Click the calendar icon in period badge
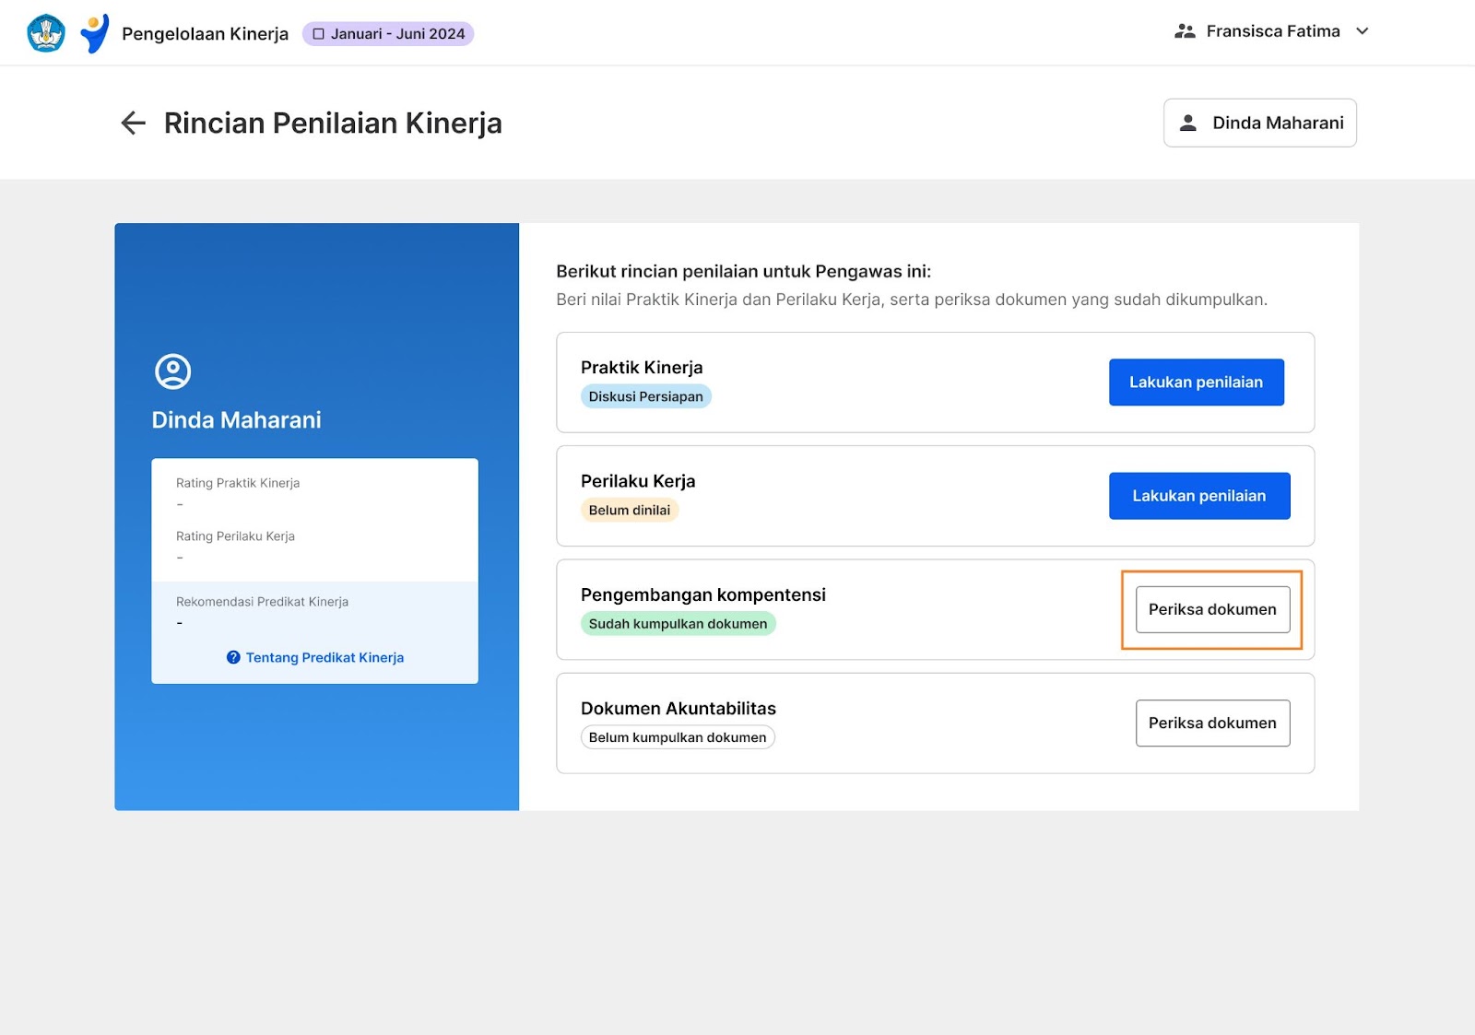1475x1035 pixels. click(x=318, y=34)
